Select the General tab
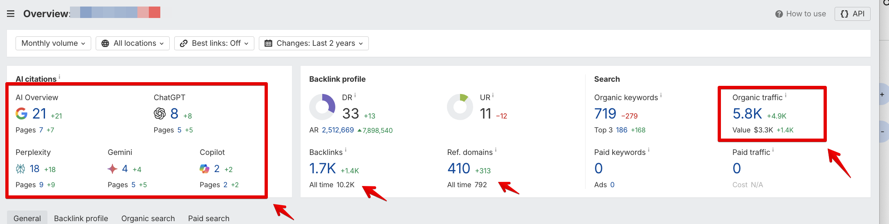The height and width of the screenshot is (224, 889). pos(27,218)
